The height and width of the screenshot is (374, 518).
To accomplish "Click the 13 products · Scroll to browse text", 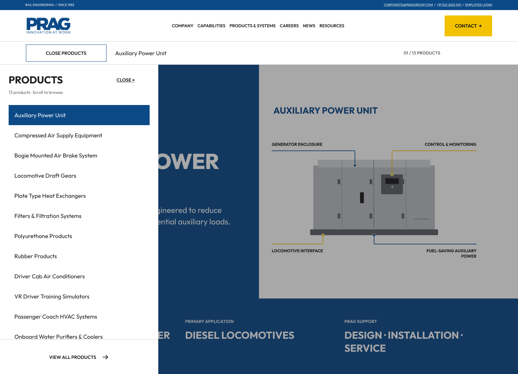I will point(36,92).
